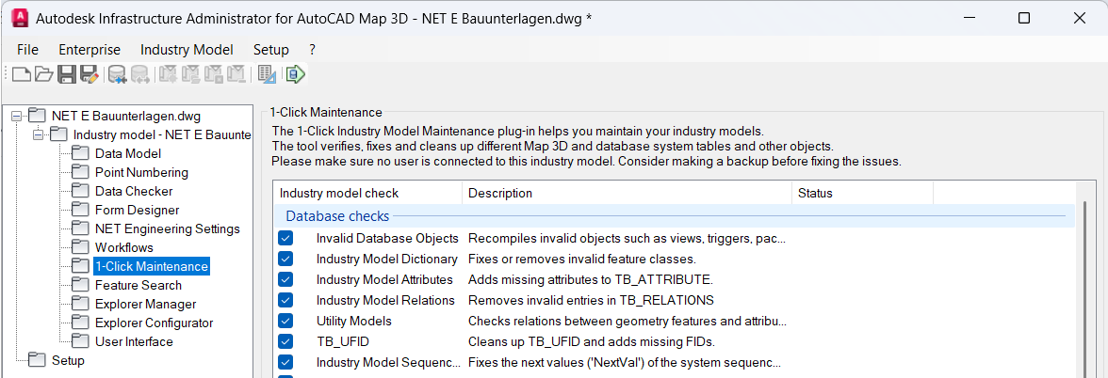Collapse the NET E Bauunterlagen.dwg tree node
This screenshot has width=1108, height=378.
pos(16,116)
